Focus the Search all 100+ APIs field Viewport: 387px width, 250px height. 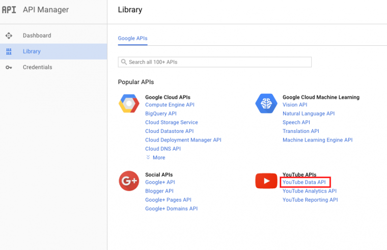pyautogui.click(x=214, y=62)
